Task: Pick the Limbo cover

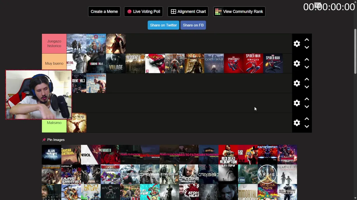Action: (x=228, y=174)
